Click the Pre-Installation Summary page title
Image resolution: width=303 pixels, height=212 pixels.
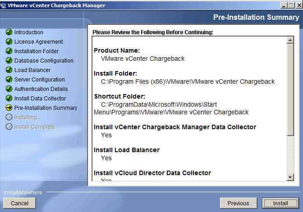pyautogui.click(x=256, y=18)
